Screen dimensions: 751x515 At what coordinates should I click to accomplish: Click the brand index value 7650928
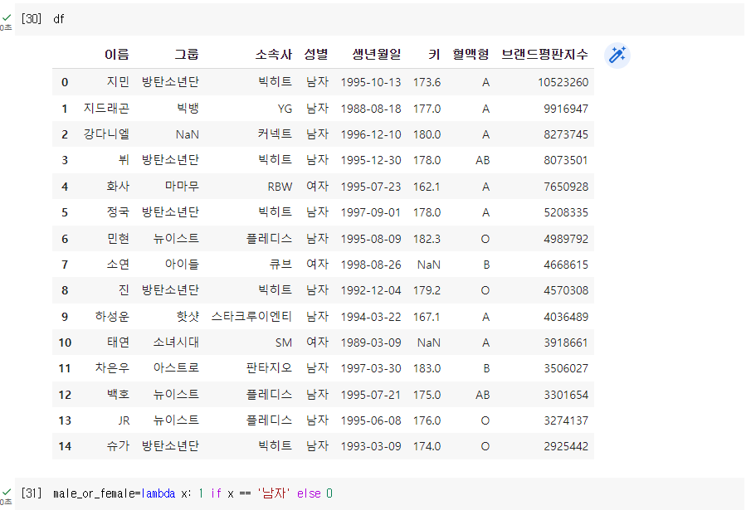pyautogui.click(x=566, y=187)
